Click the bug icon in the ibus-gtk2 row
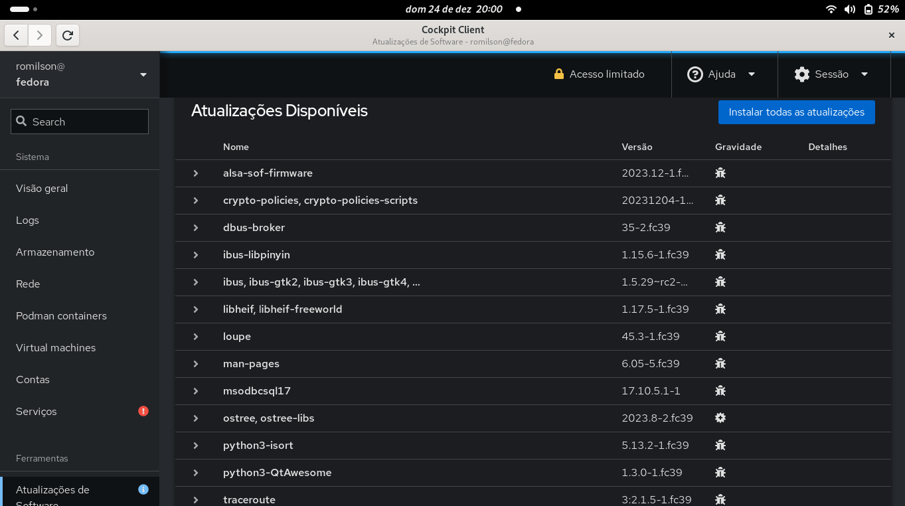Image resolution: width=905 pixels, height=506 pixels. coord(720,282)
